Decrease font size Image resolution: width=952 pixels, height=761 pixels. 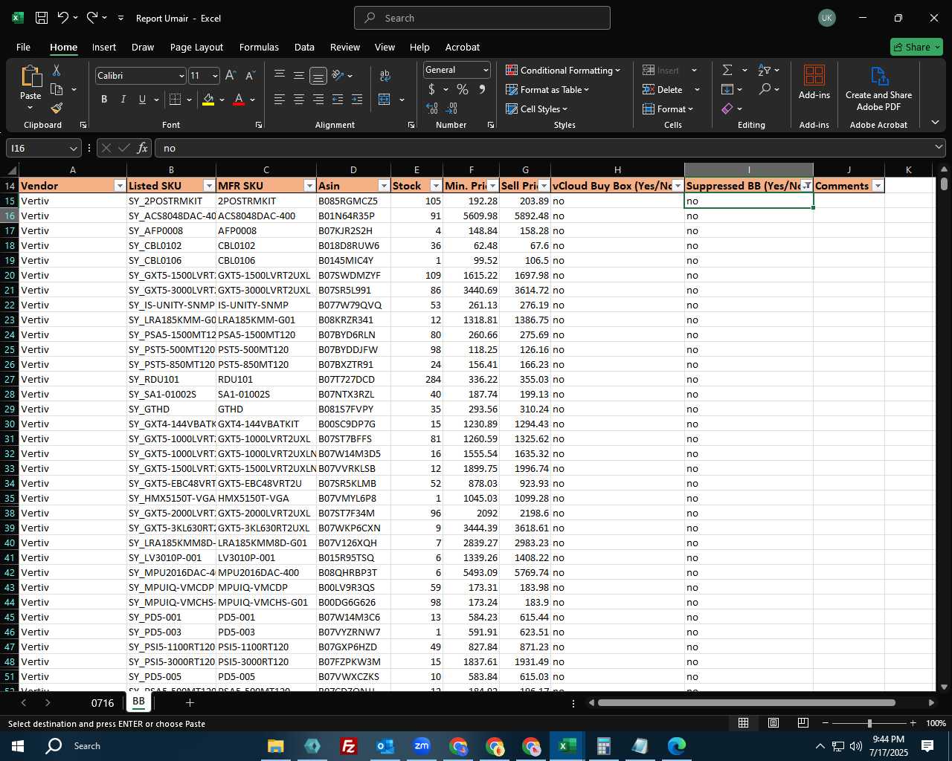pos(250,76)
